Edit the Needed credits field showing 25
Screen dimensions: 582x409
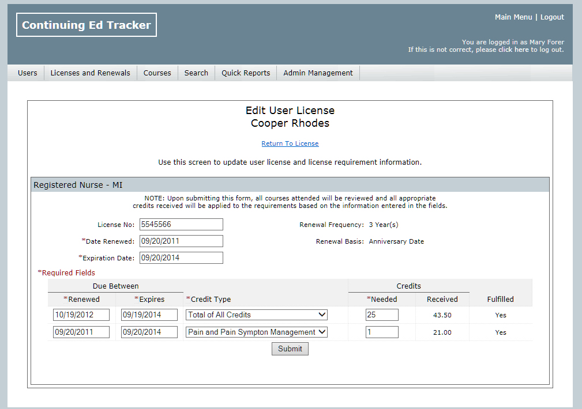point(381,315)
